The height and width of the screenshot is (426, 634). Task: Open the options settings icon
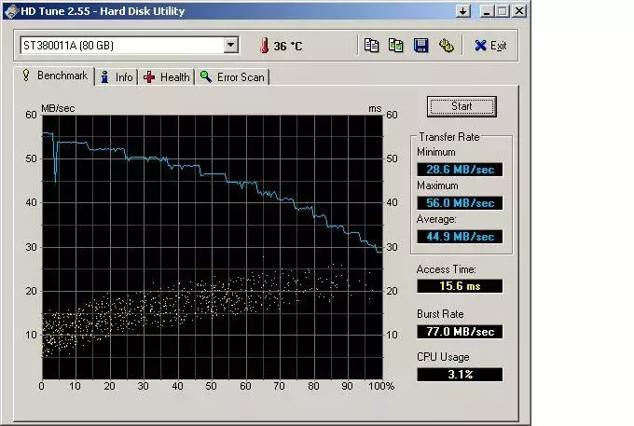[x=446, y=46]
